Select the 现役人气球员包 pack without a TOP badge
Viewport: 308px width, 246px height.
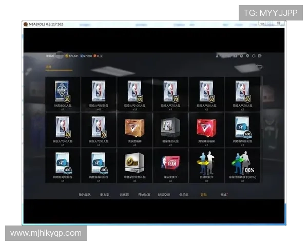click(x=99, y=94)
